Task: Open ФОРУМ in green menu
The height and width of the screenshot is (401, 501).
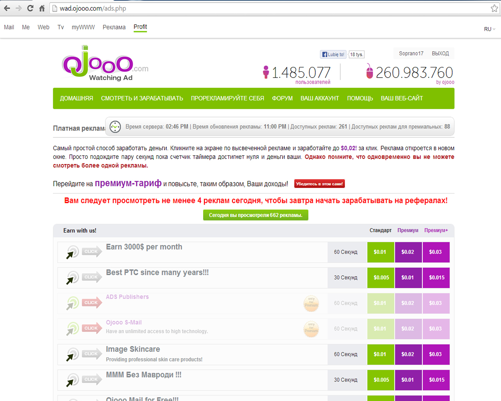Action: point(282,98)
